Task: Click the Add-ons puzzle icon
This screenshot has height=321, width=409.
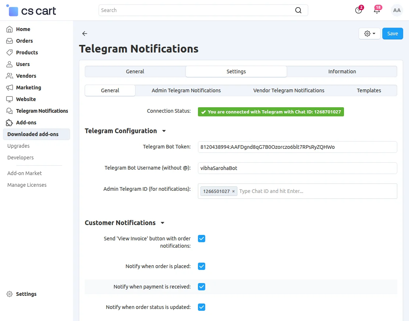Action: 9,123
